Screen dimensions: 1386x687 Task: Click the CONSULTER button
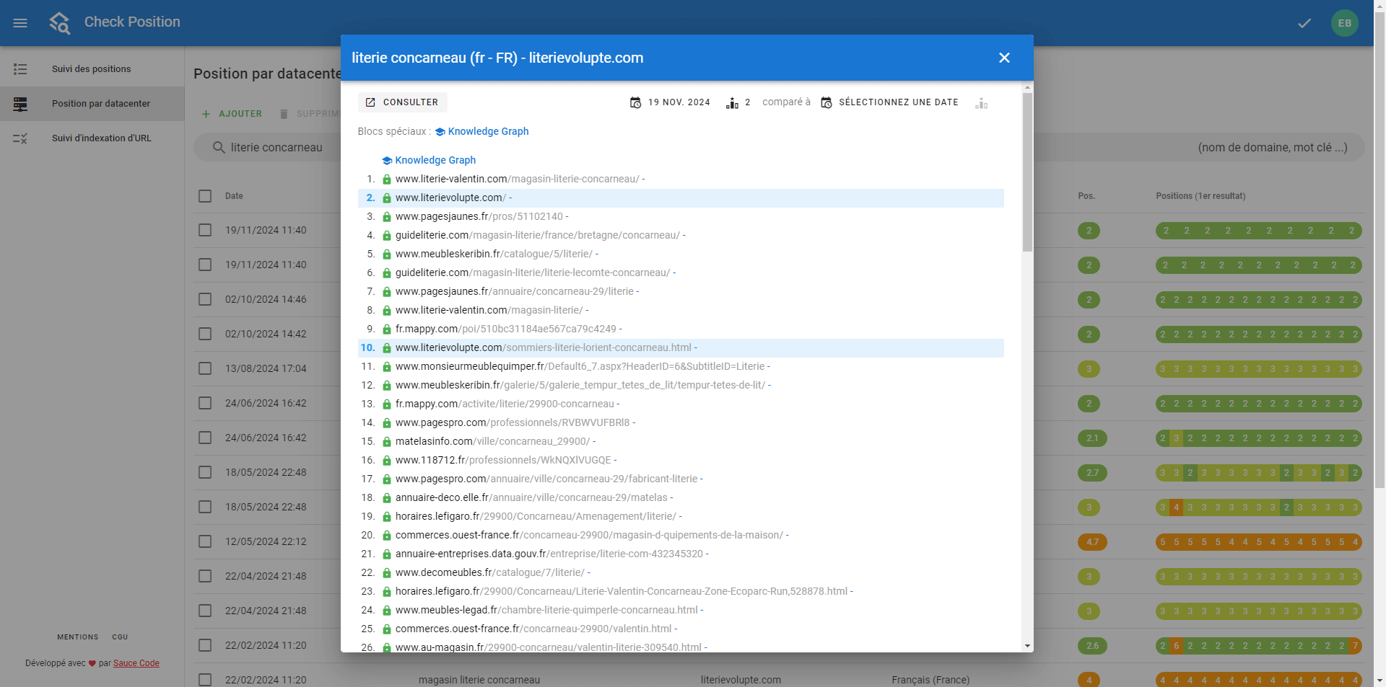[x=403, y=102]
